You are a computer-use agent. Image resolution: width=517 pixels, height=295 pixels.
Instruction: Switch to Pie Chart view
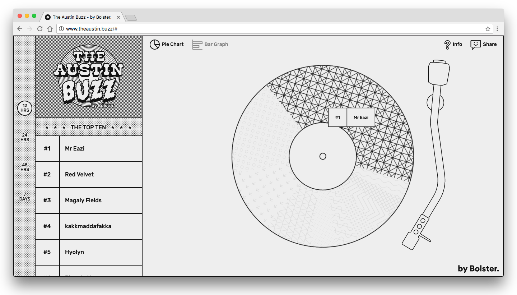[x=167, y=44]
